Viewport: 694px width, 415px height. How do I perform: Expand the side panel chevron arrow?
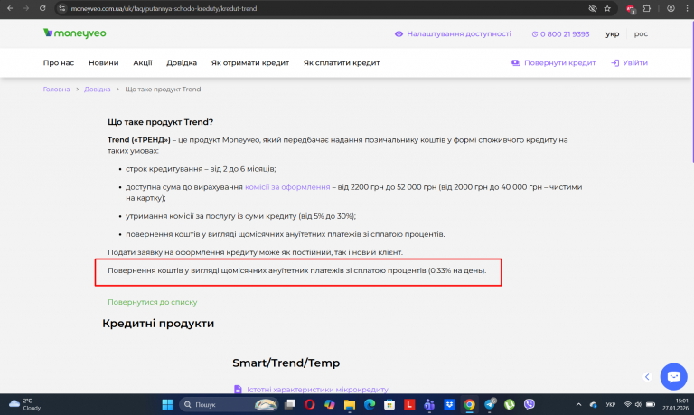click(647, 377)
